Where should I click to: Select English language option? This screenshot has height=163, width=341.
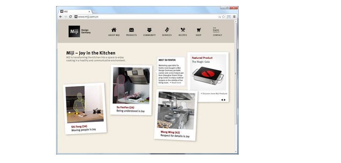pyautogui.click(x=216, y=30)
